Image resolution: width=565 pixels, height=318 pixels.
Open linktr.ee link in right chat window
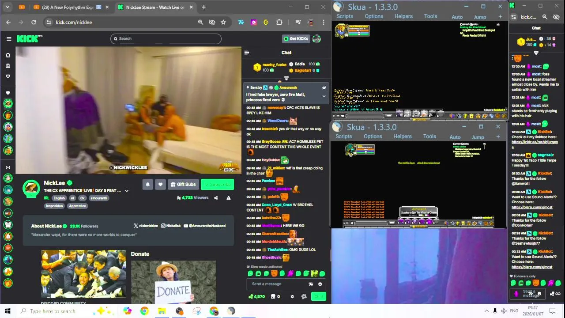[x=535, y=144]
